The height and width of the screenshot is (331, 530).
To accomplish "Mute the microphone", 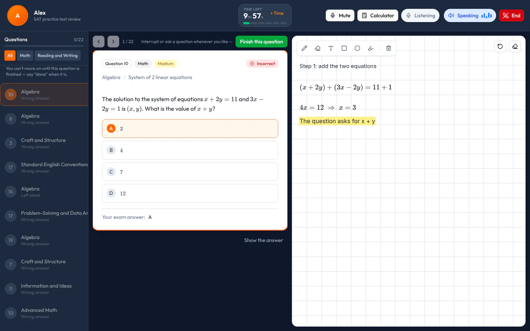I will [340, 15].
